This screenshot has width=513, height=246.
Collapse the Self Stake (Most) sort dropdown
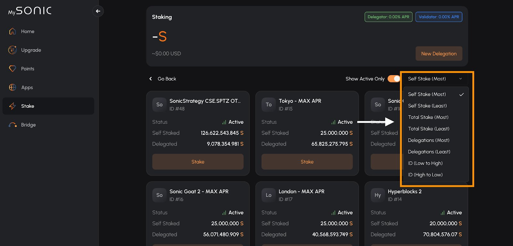point(435,79)
